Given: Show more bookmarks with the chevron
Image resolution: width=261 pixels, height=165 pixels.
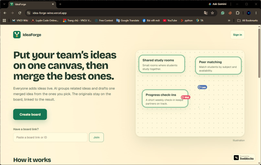Looking at the screenshot, I should point(229,20).
